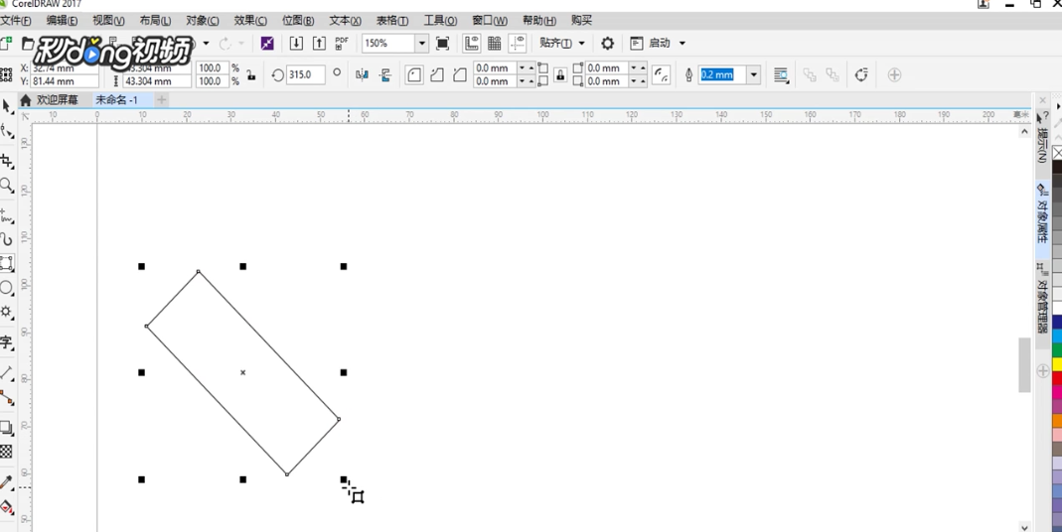Open the undo history dropdown arrow
The width and height of the screenshot is (1062, 532).
206,44
